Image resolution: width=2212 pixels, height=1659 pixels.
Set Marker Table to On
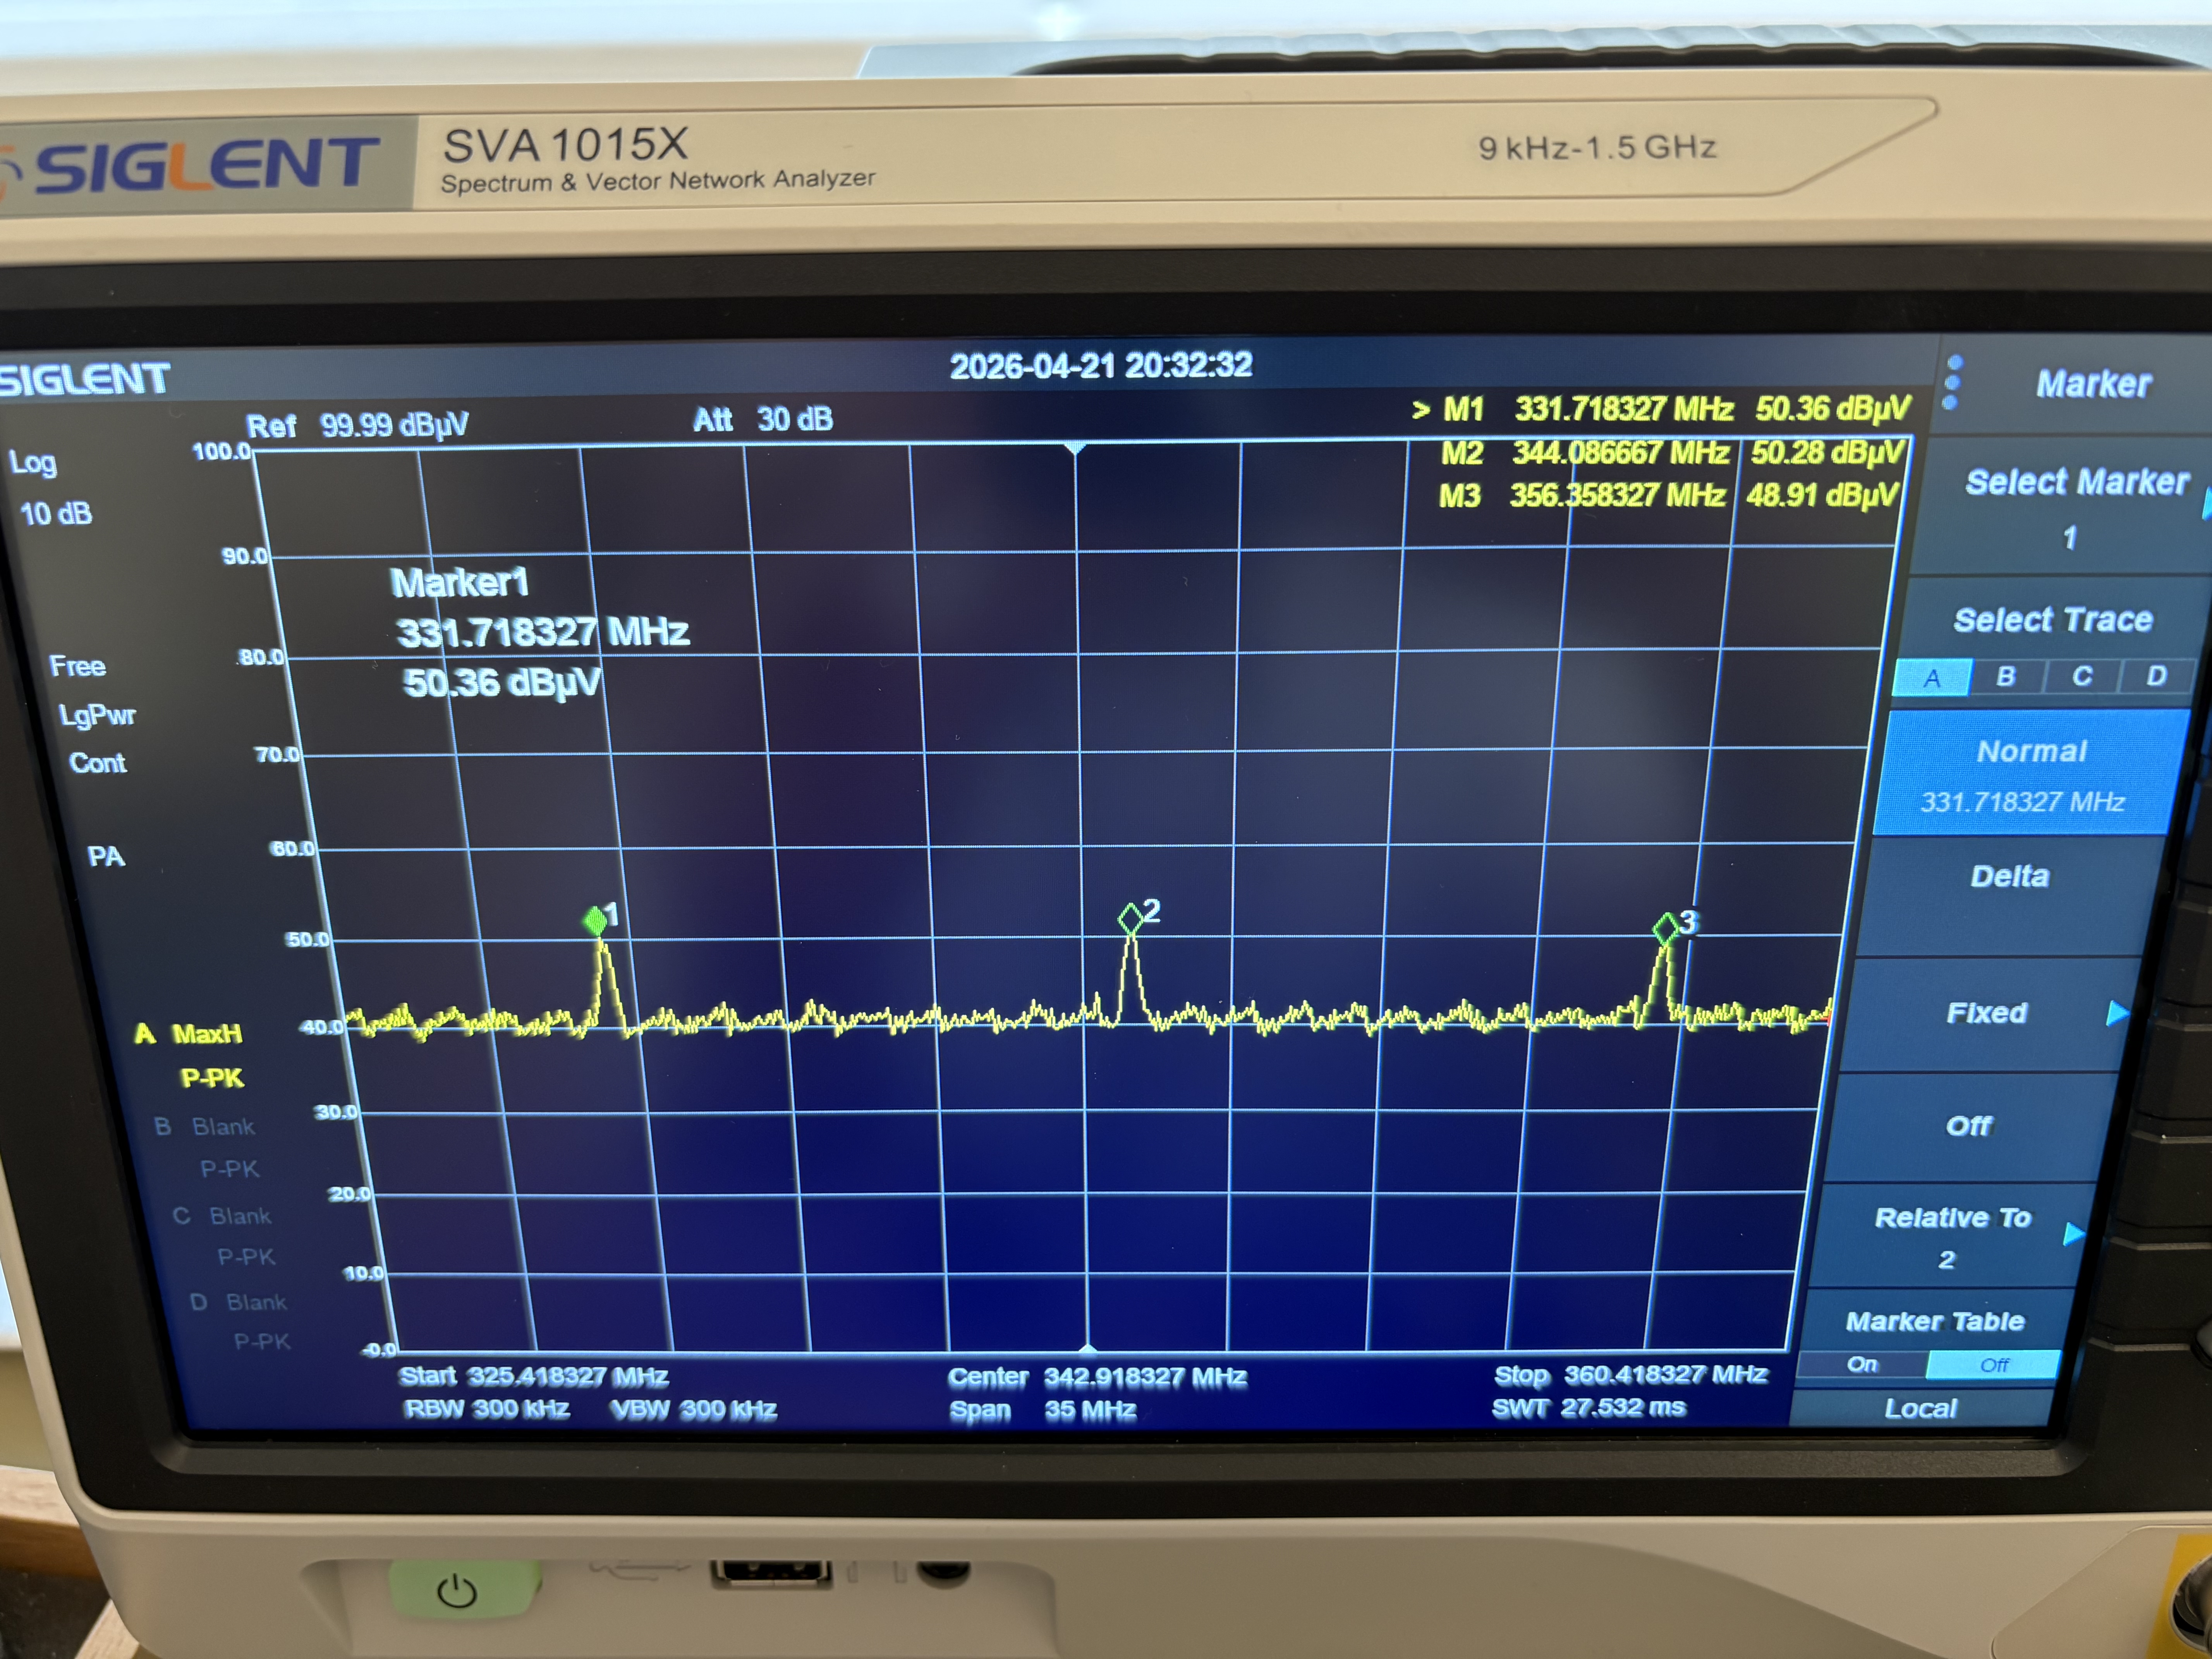(1862, 1365)
